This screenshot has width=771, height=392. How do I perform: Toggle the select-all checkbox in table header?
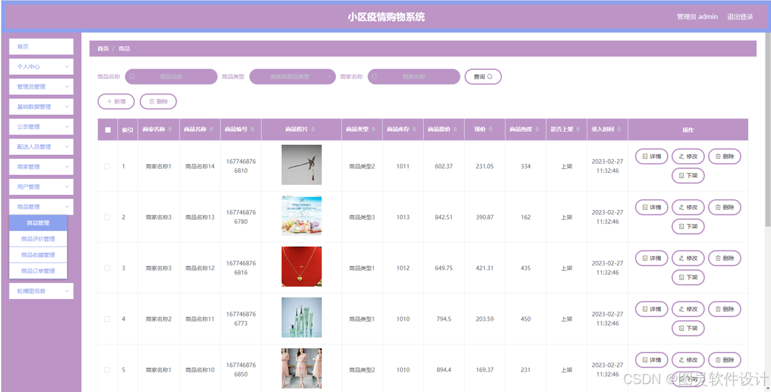108,130
